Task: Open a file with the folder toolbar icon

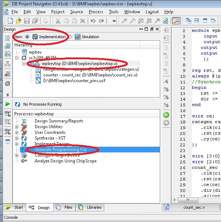Action: (18, 21)
